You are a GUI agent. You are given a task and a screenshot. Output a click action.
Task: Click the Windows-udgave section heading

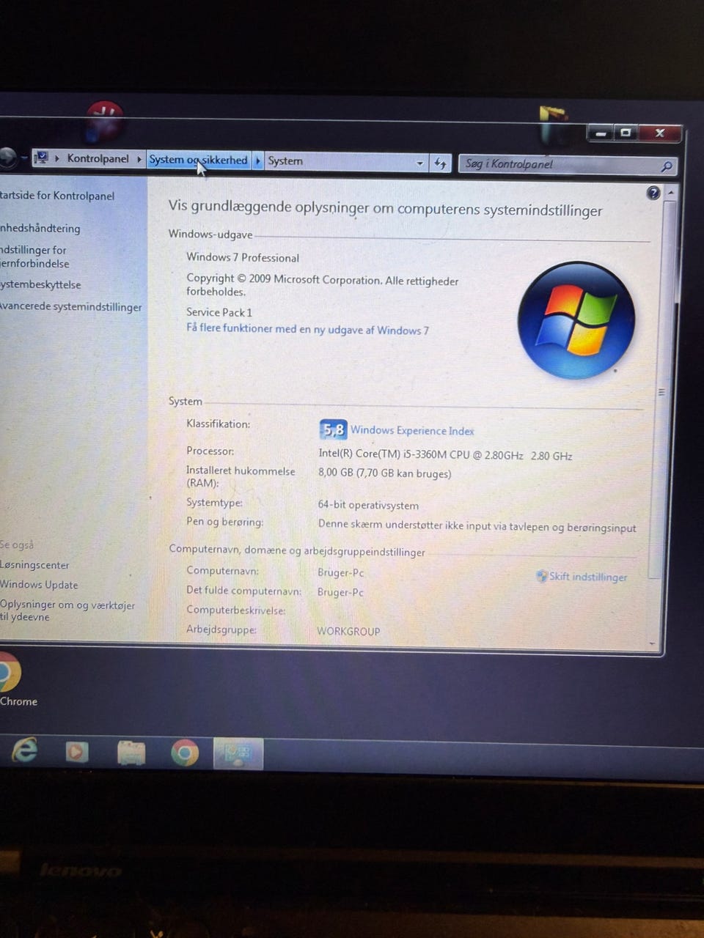pos(210,234)
